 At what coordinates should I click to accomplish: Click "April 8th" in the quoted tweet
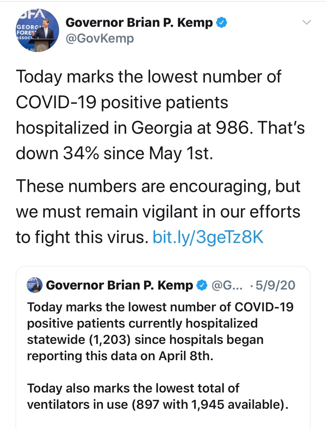pos(186,356)
